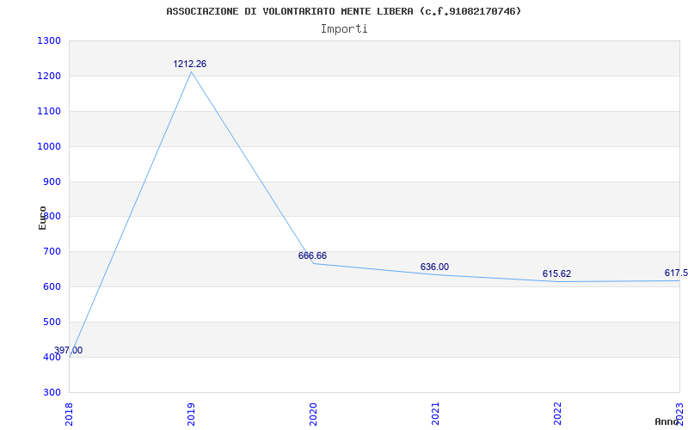Image resolution: width=688 pixels, height=430 pixels.
Task: Select the 397.00 data label
Action: [x=68, y=350]
